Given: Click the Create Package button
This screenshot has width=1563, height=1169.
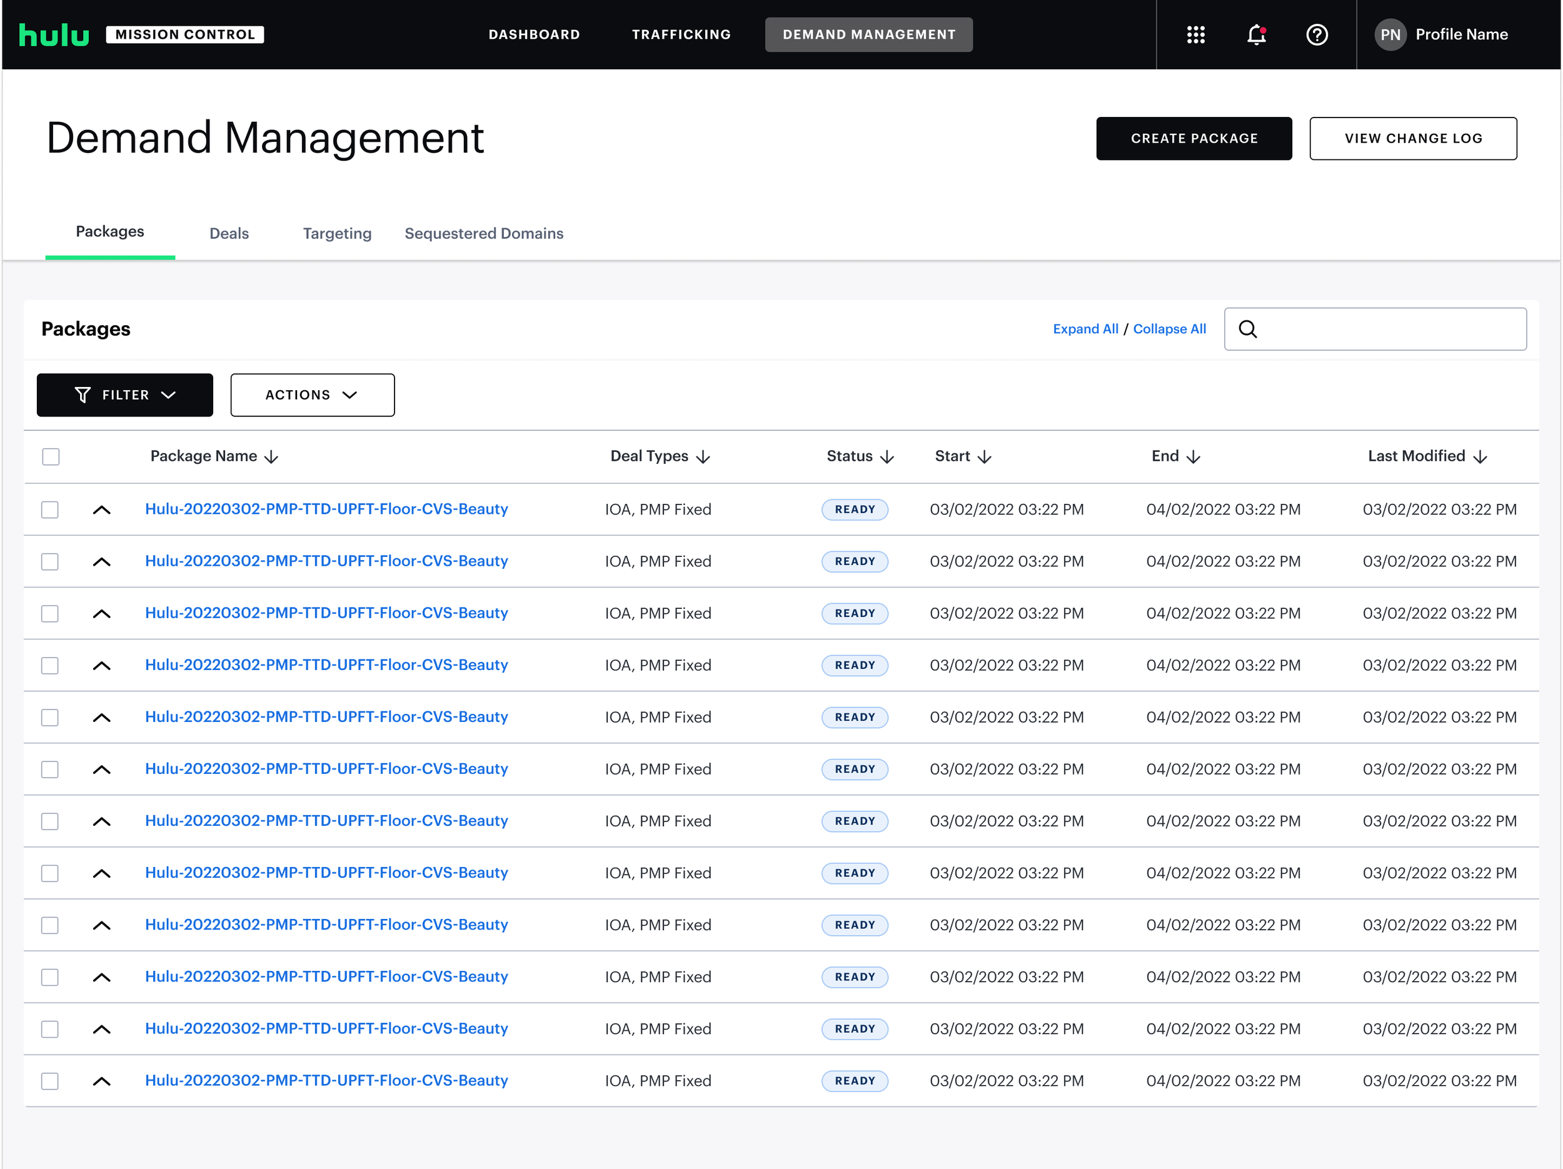Looking at the screenshot, I should (x=1194, y=138).
